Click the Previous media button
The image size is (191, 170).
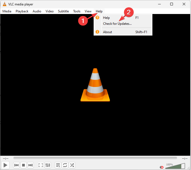(x=16, y=165)
